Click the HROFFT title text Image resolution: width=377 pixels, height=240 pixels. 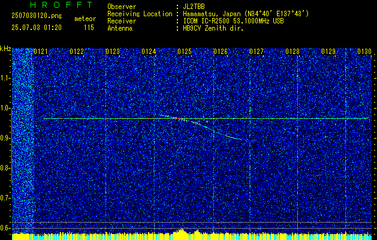point(61,5)
